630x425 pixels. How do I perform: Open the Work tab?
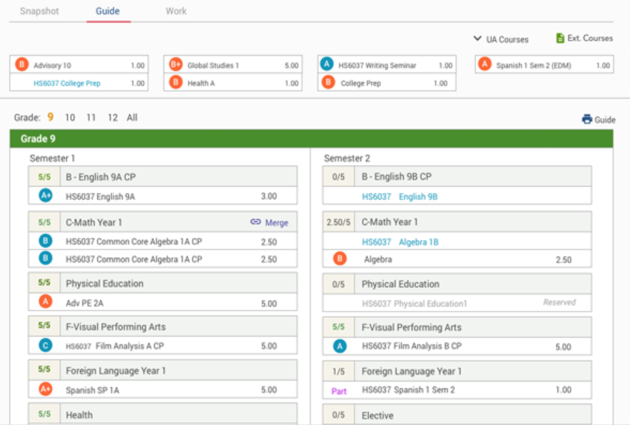(x=176, y=11)
